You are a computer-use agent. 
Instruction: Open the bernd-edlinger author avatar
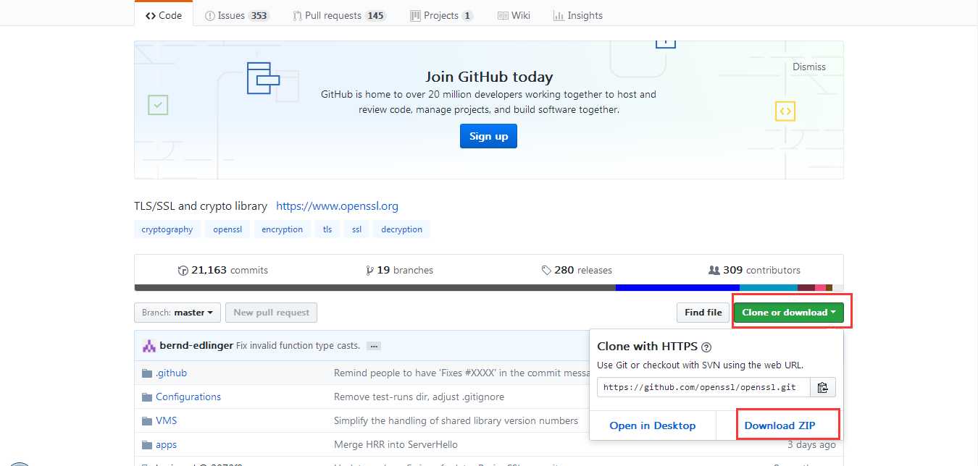tap(149, 346)
